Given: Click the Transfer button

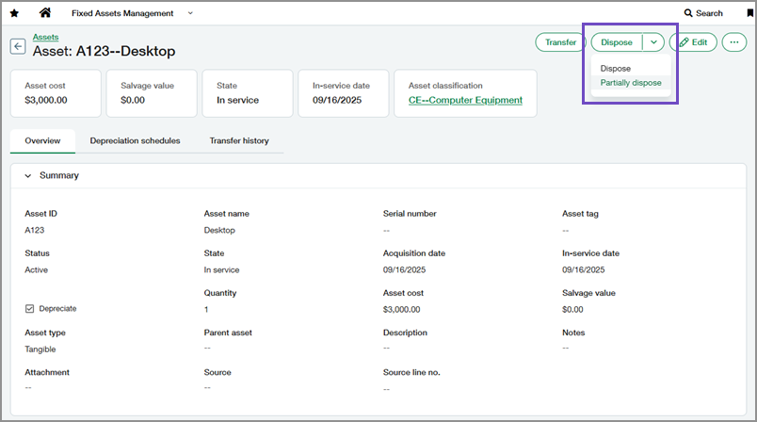Looking at the screenshot, I should (560, 42).
